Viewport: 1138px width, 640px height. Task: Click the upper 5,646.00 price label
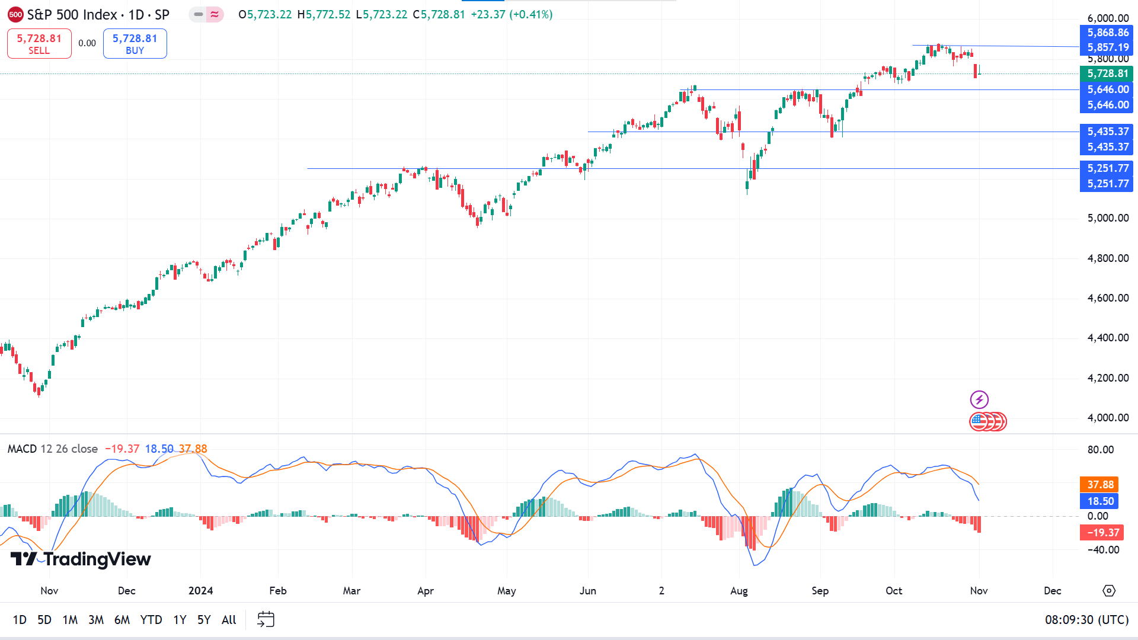point(1107,89)
